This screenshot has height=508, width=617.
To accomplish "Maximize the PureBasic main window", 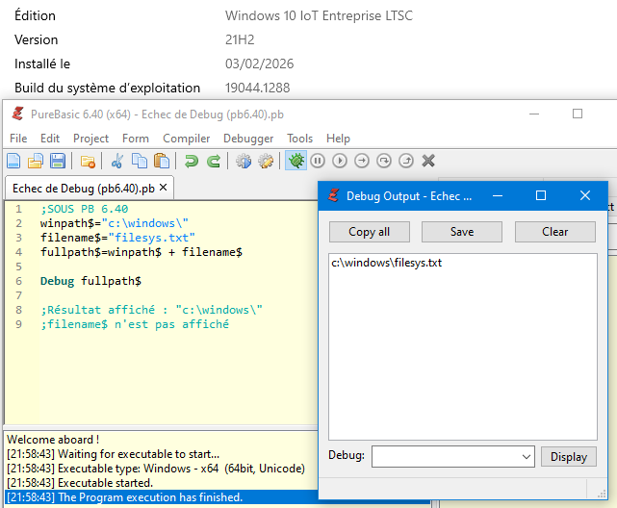I will (578, 114).
